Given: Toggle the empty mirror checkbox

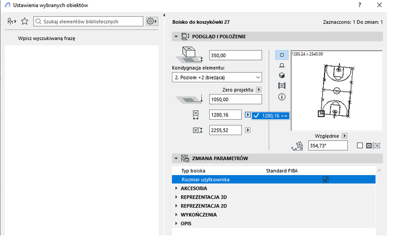Looking at the screenshot, I should pos(360,145).
